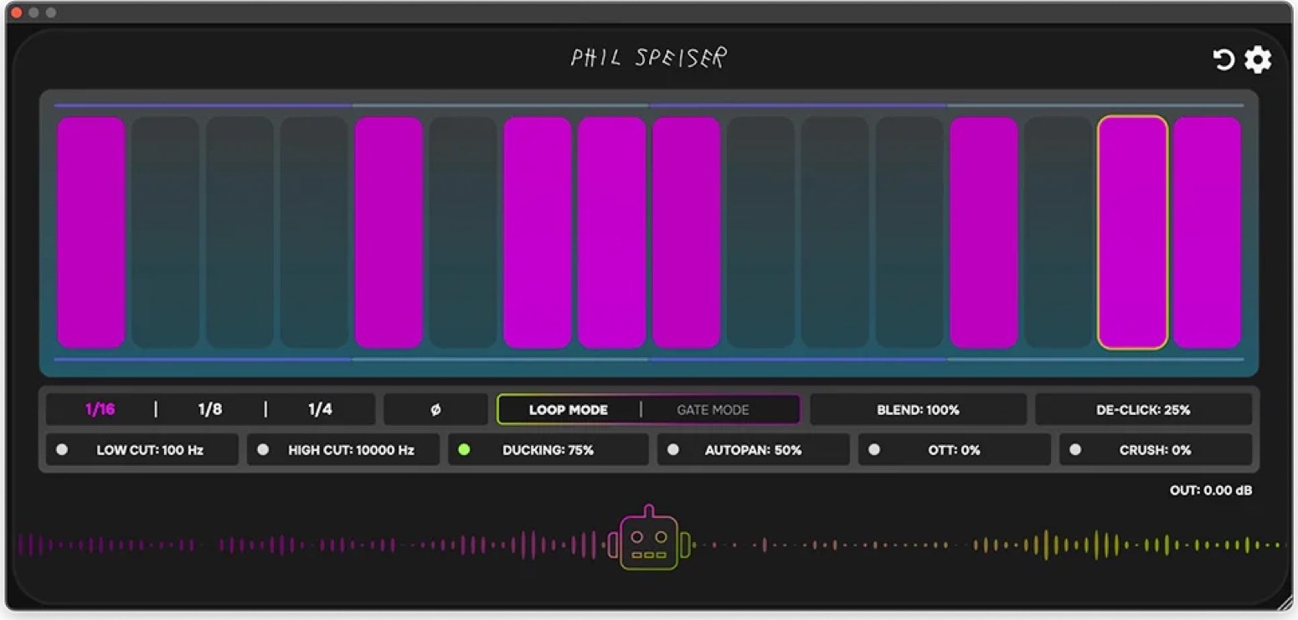This screenshot has height=620, width=1298.
Task: Activate sequencer step 6 pad
Action: (x=463, y=232)
